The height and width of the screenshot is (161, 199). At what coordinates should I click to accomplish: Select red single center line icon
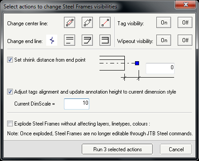105,22
